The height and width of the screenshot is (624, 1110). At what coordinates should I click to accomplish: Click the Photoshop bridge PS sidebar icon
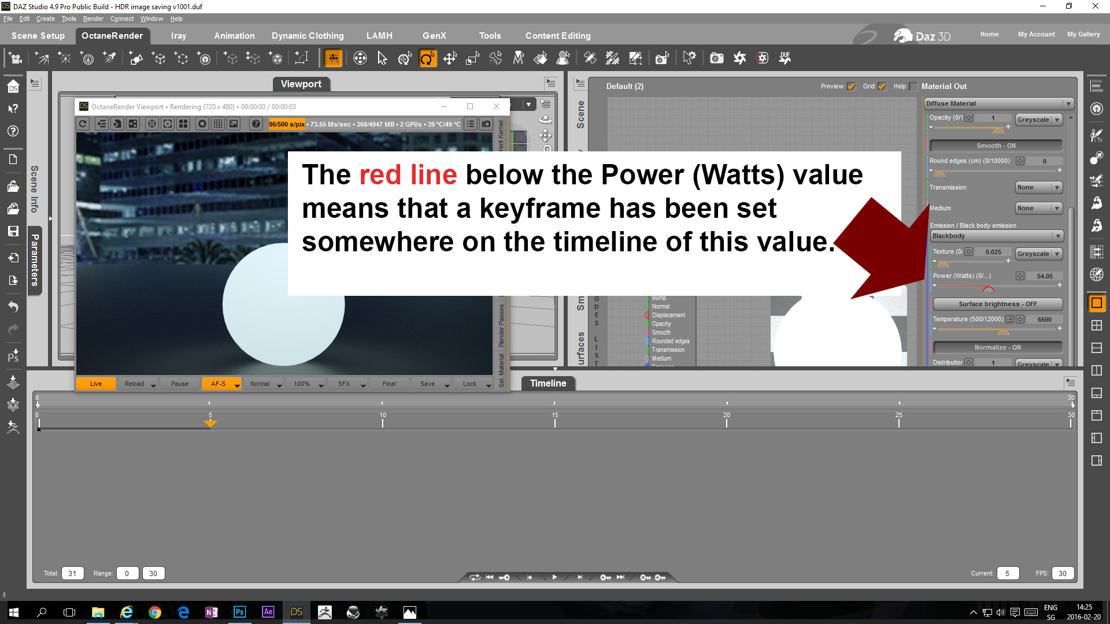[13, 355]
